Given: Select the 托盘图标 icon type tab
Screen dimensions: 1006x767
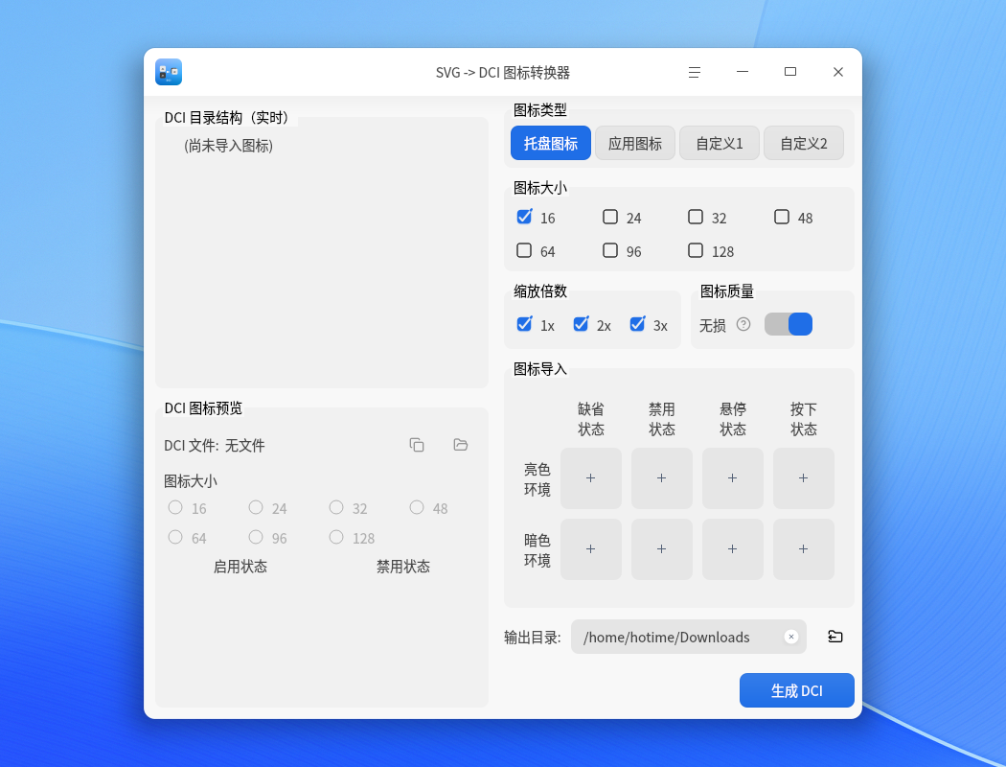Looking at the screenshot, I should 551,143.
